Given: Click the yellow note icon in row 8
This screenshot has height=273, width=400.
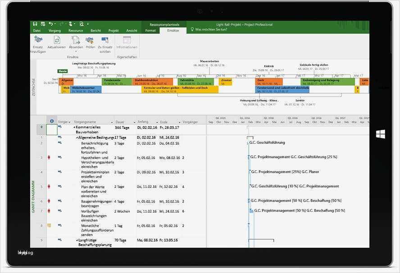Looking at the screenshot, I should click(x=49, y=225).
